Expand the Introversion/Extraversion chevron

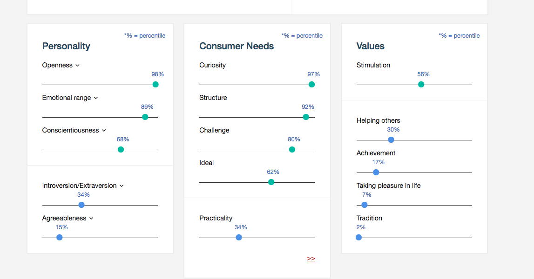pyautogui.click(x=122, y=186)
